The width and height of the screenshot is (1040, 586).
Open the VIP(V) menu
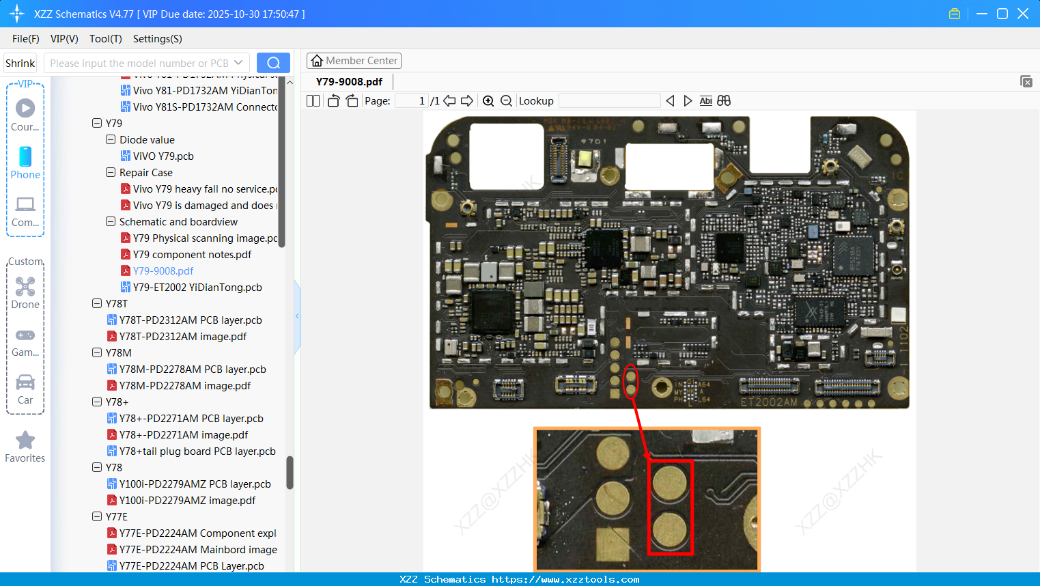64,39
